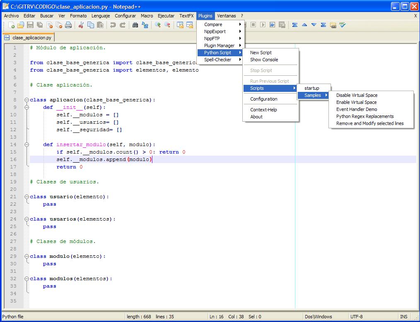
Task: Cut selection with the scissors icon
Action: 81,25
